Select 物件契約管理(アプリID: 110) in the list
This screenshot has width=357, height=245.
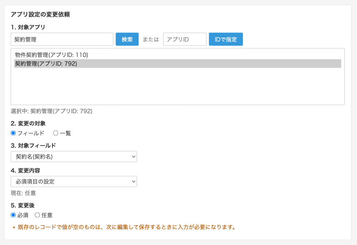(x=178, y=55)
